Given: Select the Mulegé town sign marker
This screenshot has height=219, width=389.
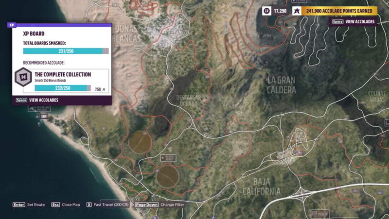Looking at the screenshot, I should 320,214.
